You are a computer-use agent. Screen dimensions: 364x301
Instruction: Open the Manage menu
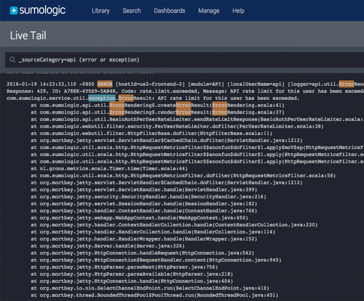click(209, 11)
